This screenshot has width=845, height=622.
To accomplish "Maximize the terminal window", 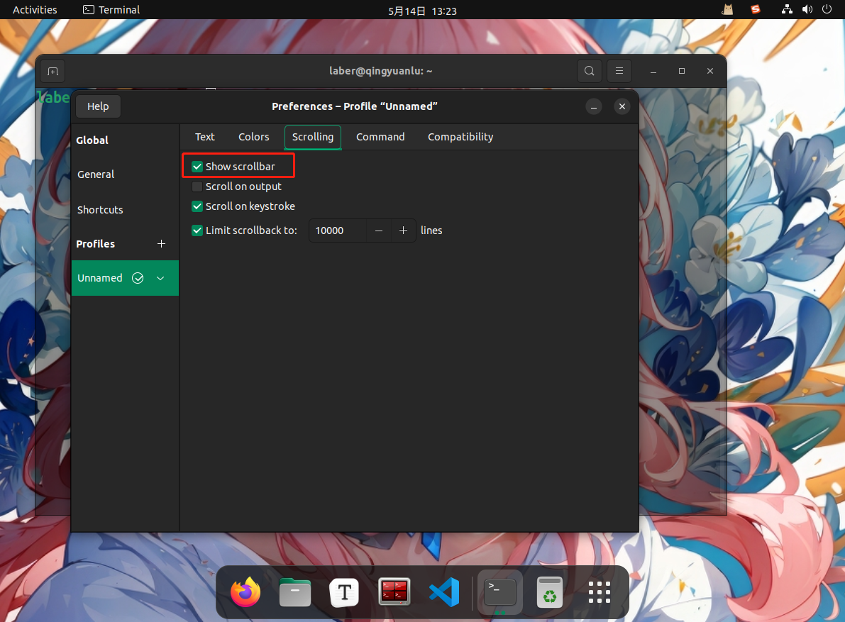I will tap(682, 71).
